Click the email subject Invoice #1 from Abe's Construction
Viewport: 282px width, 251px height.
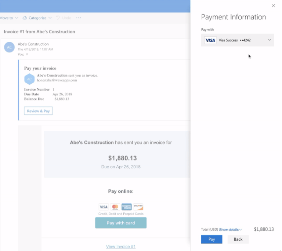(39, 32)
